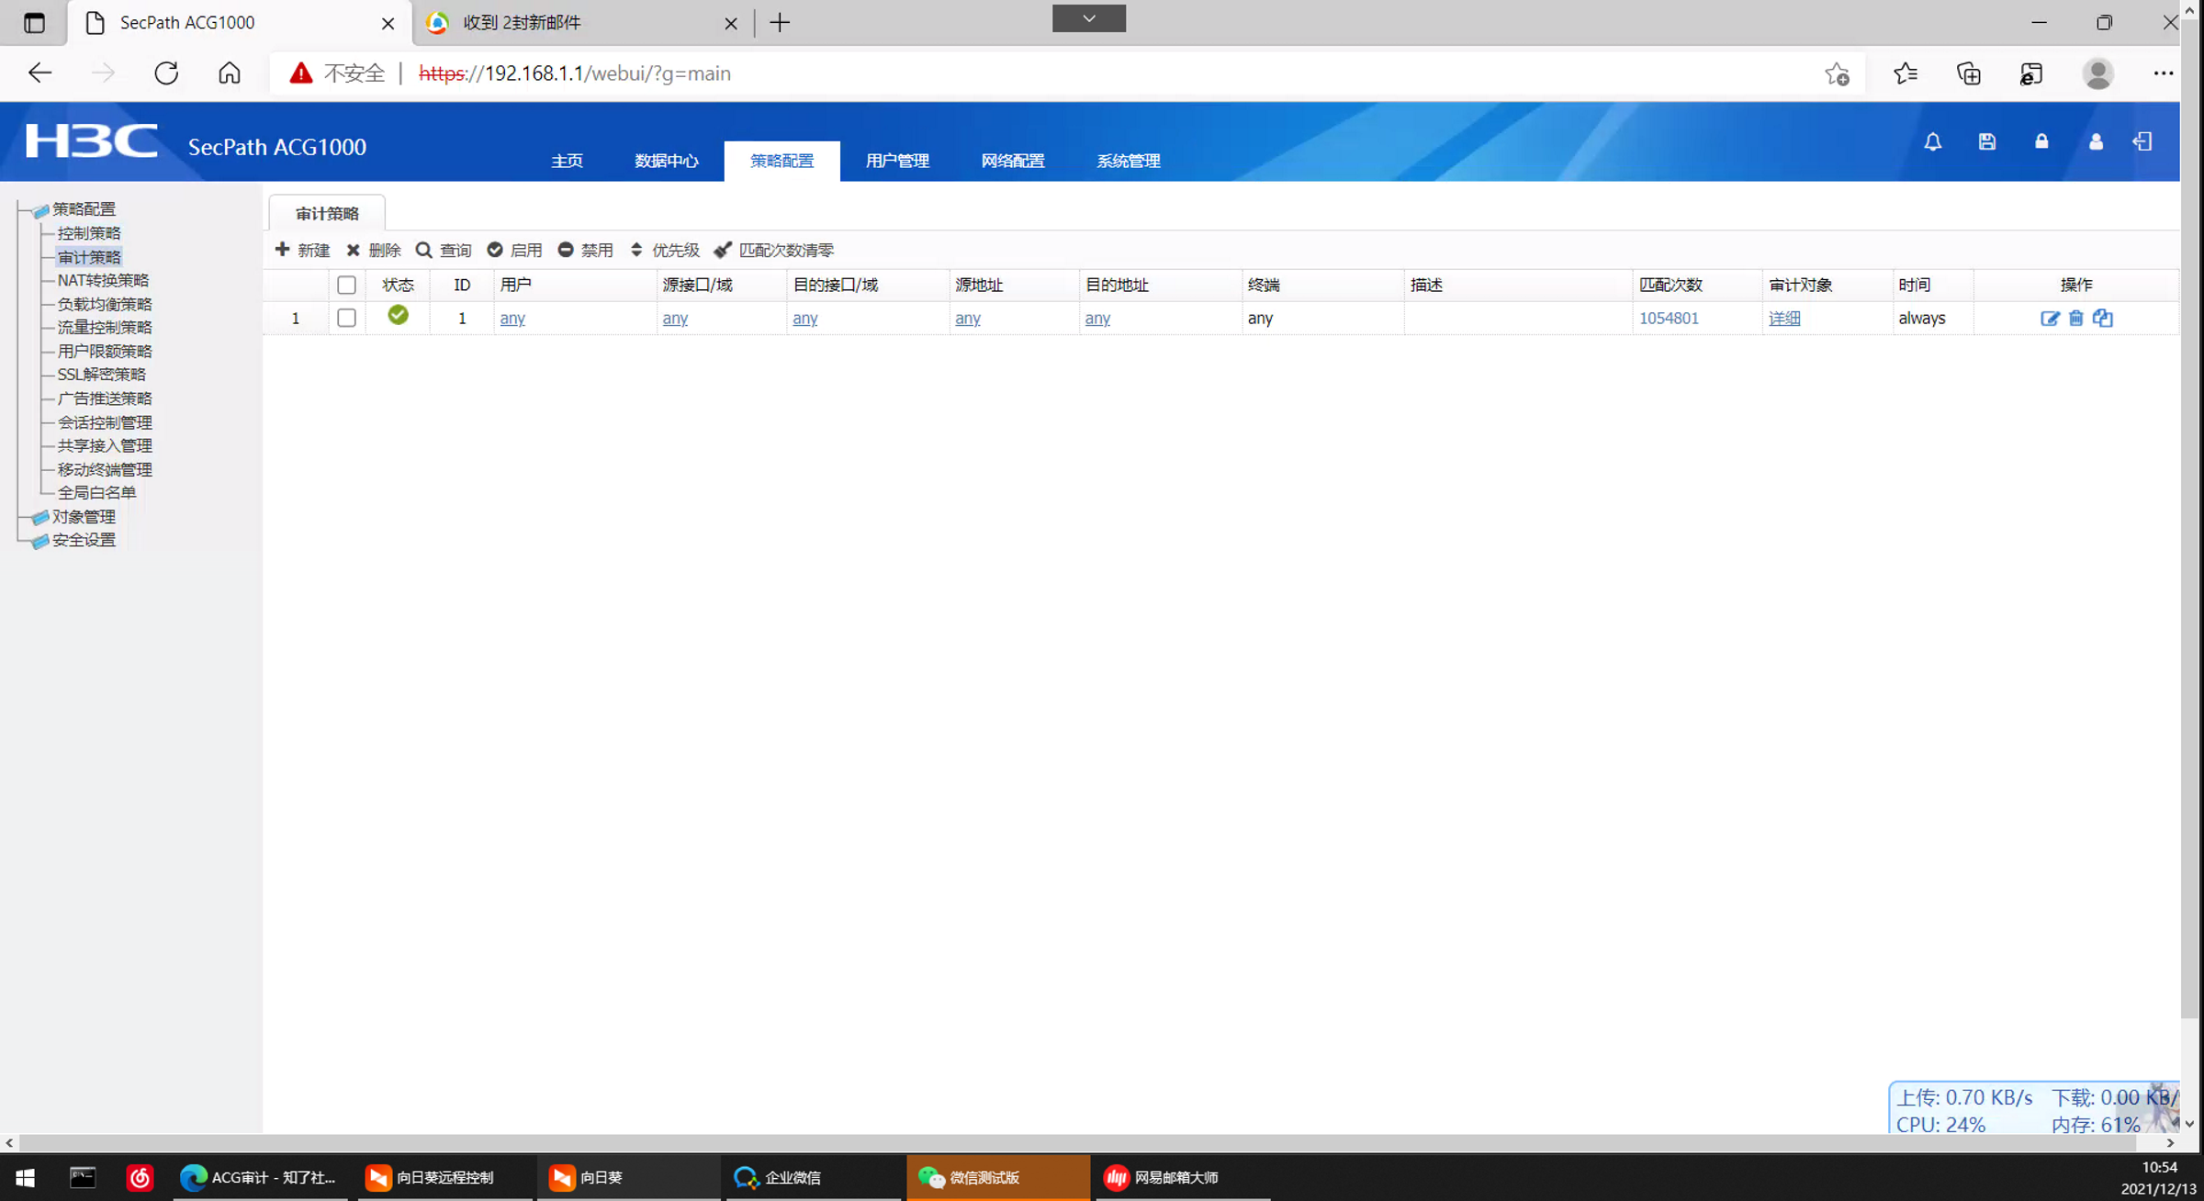Toggle the select-all checkbox in table header
The height and width of the screenshot is (1201, 2204).
pos(346,285)
